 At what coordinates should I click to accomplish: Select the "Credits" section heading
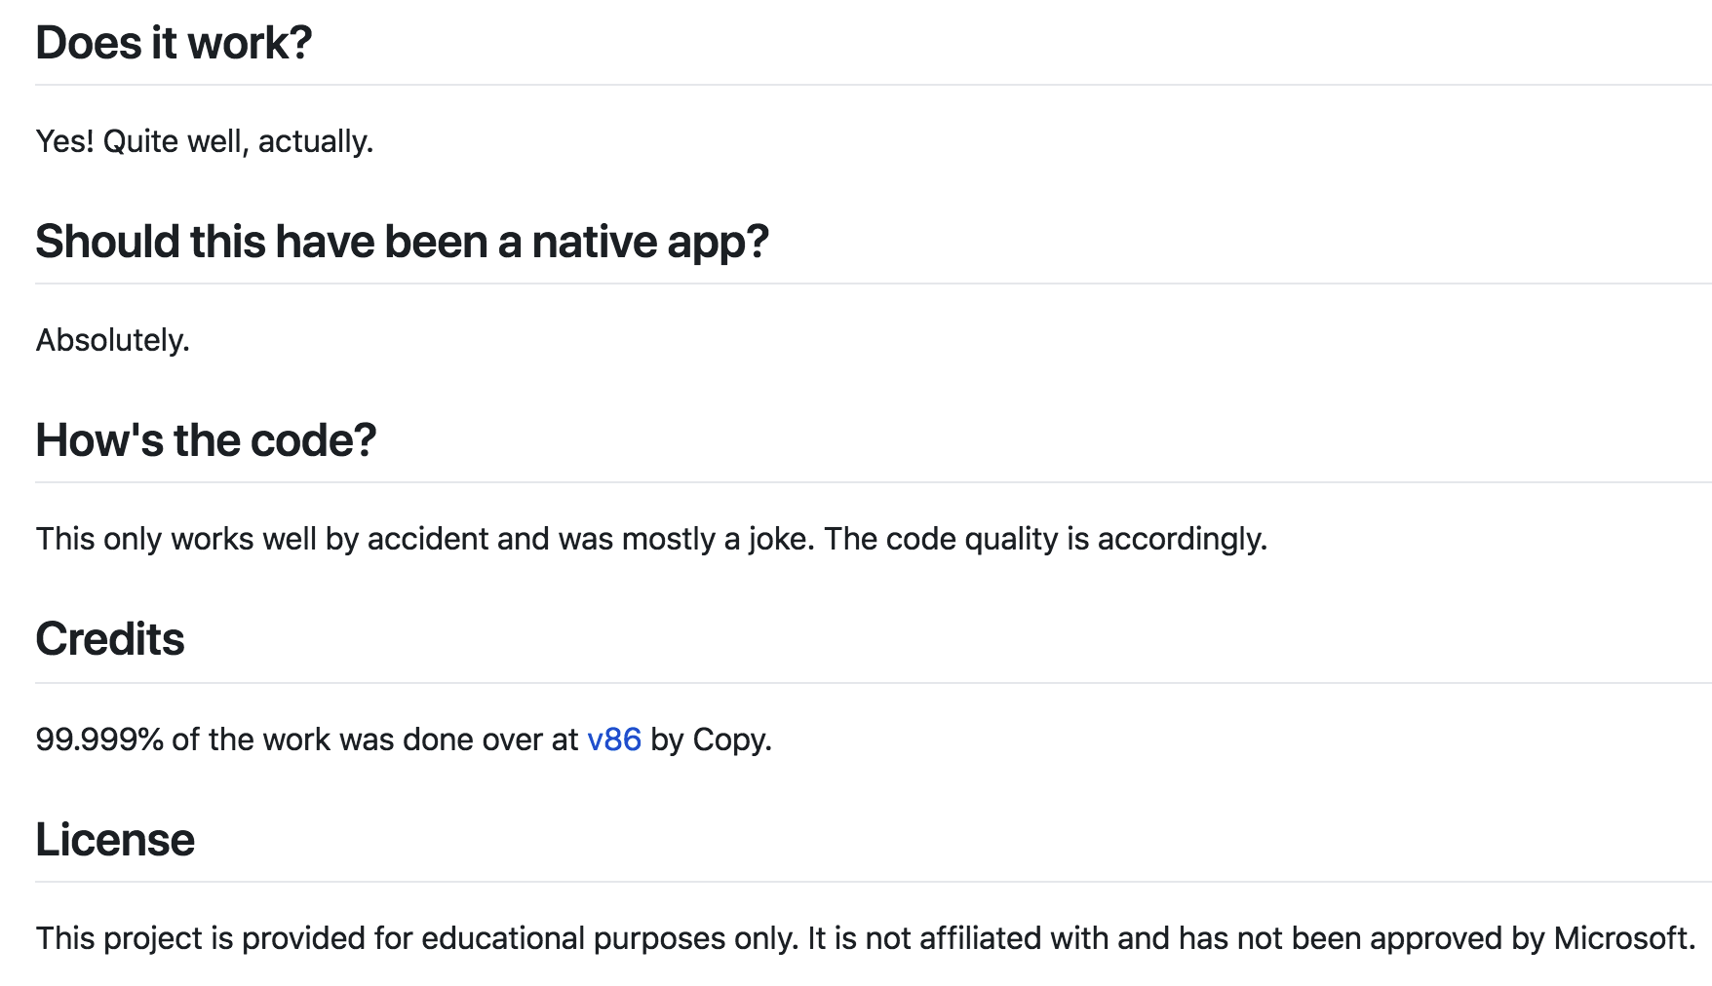(x=110, y=639)
